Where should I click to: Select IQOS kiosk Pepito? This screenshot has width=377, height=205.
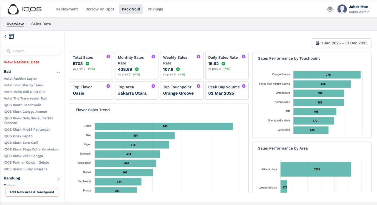tap(18, 136)
